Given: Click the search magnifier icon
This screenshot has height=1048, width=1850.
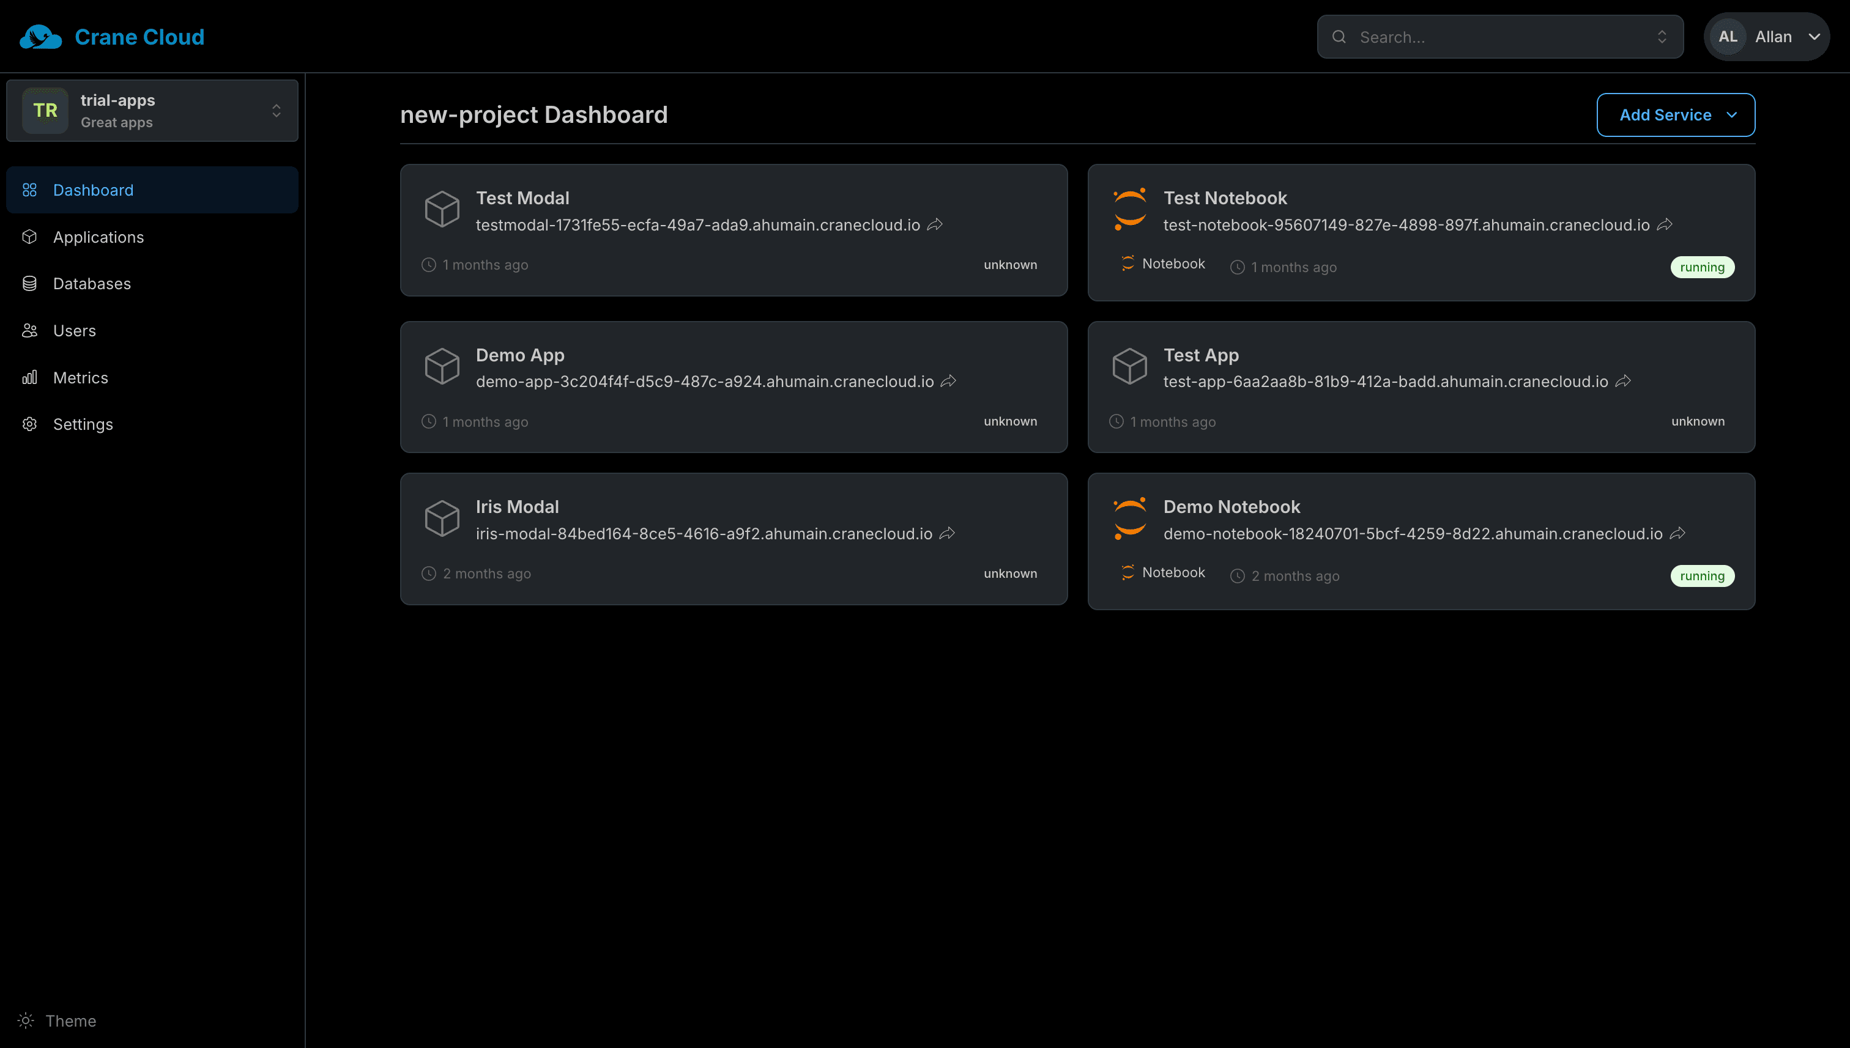Looking at the screenshot, I should (x=1339, y=37).
